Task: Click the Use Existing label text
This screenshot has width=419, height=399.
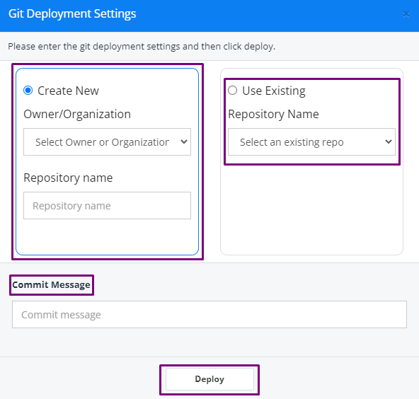Action: point(274,91)
